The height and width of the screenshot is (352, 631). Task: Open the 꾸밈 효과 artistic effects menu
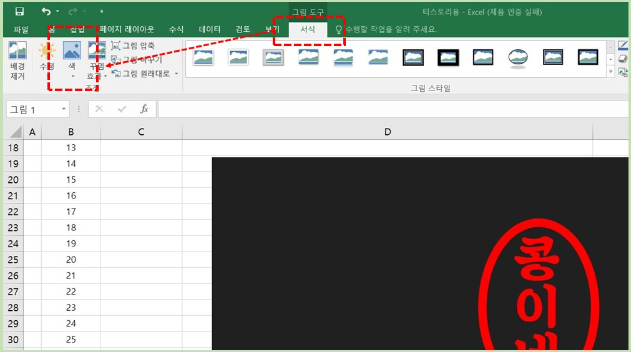(x=97, y=61)
